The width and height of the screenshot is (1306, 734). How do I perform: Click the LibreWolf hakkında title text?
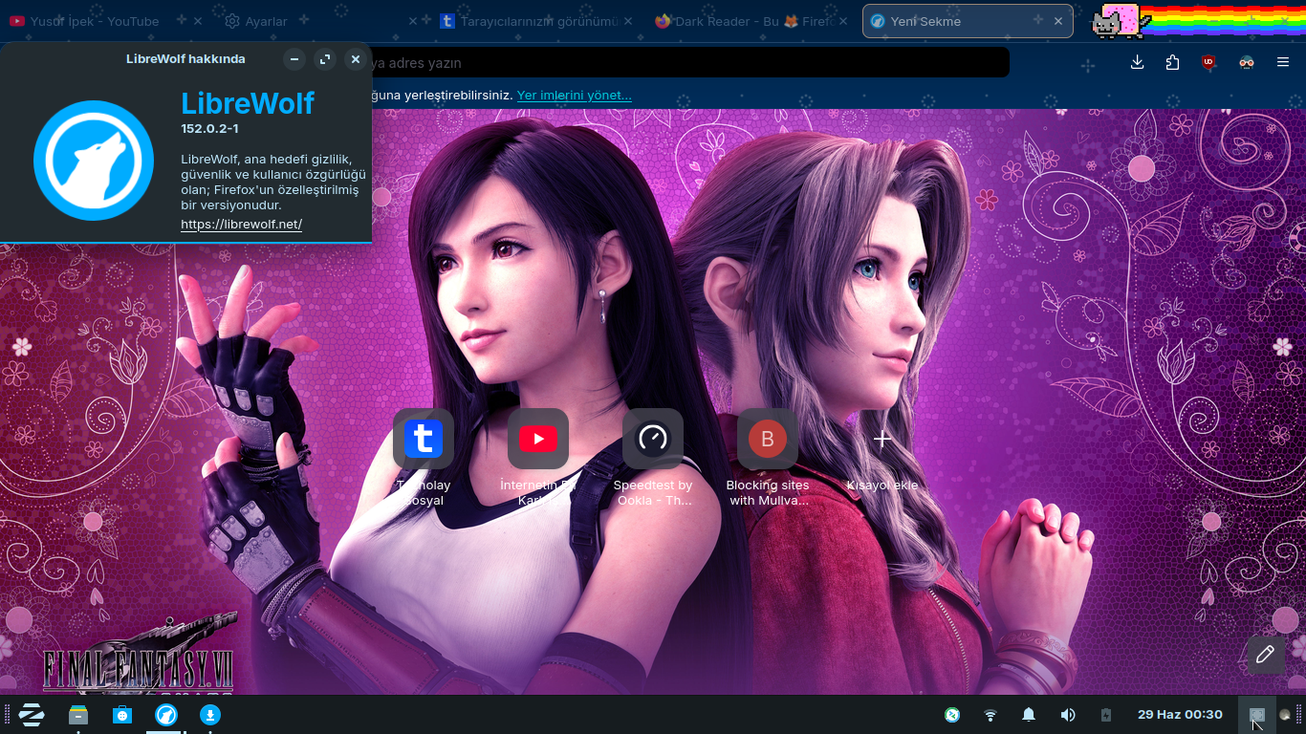click(185, 59)
